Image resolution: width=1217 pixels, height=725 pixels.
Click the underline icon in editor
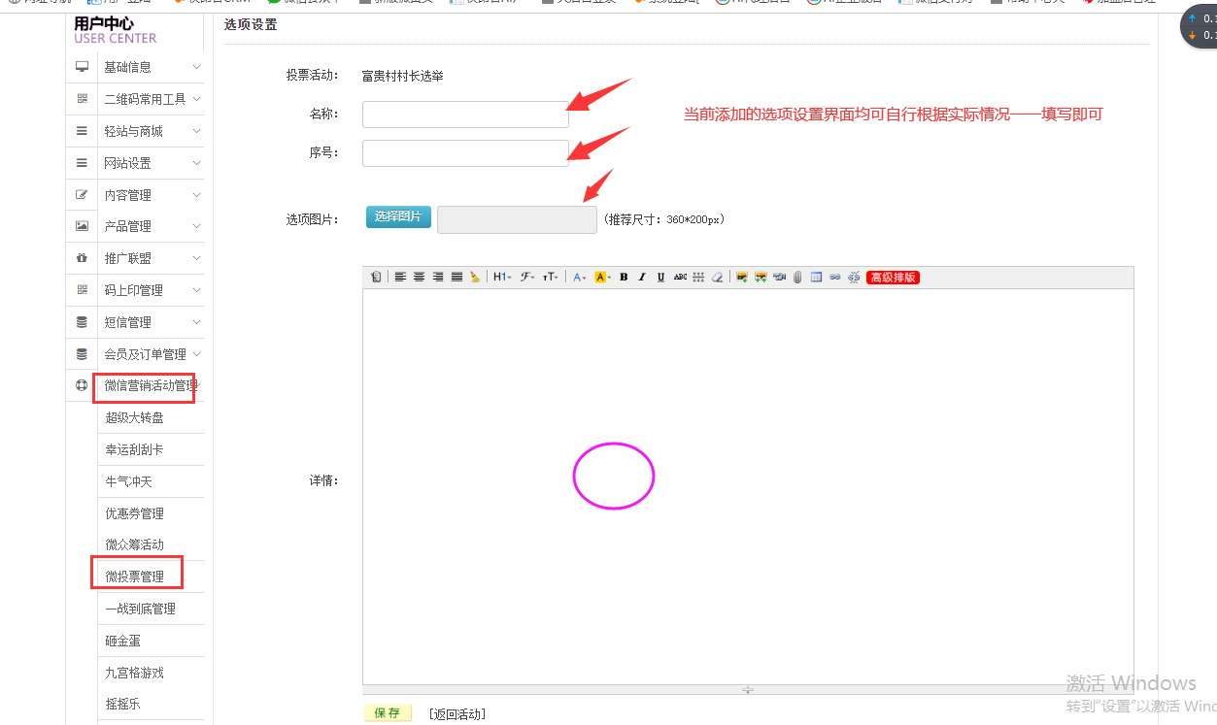[x=660, y=278]
